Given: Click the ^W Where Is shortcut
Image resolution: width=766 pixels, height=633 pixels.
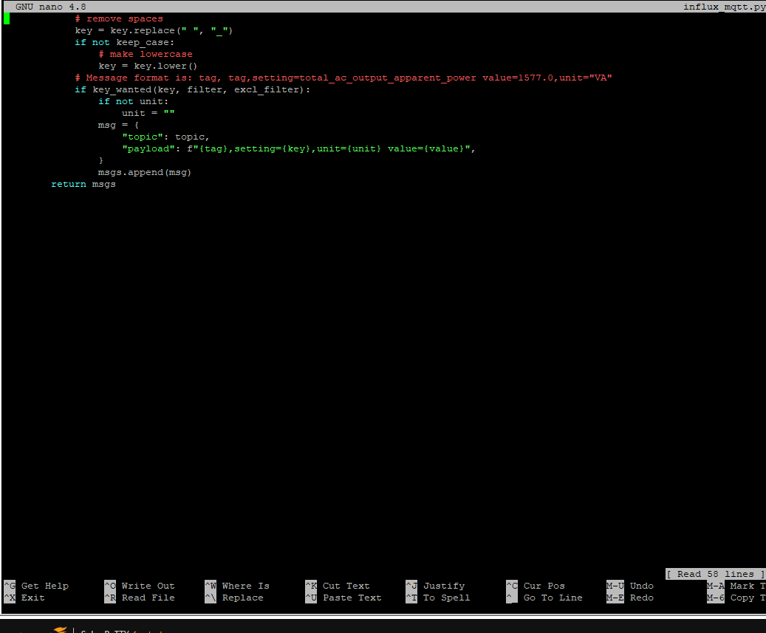Looking at the screenshot, I should 237,586.
